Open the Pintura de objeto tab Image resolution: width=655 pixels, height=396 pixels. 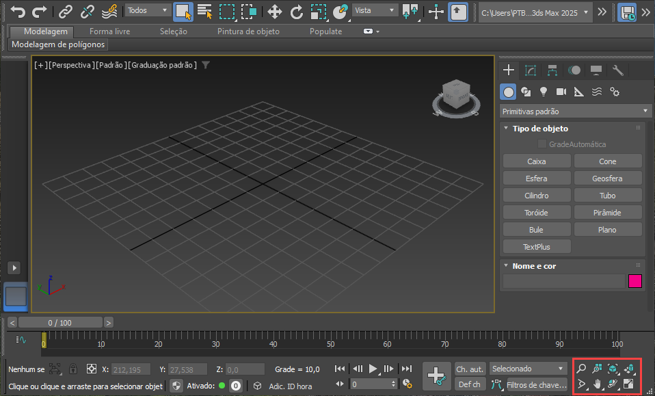pos(248,31)
